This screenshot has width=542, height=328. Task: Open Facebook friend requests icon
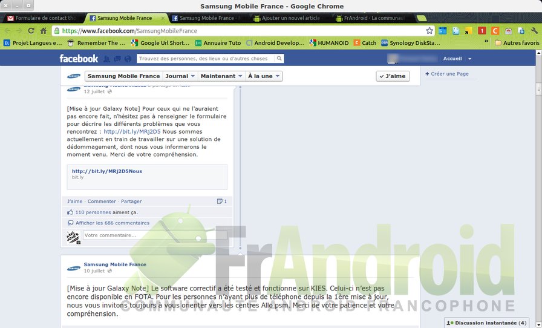coord(107,59)
